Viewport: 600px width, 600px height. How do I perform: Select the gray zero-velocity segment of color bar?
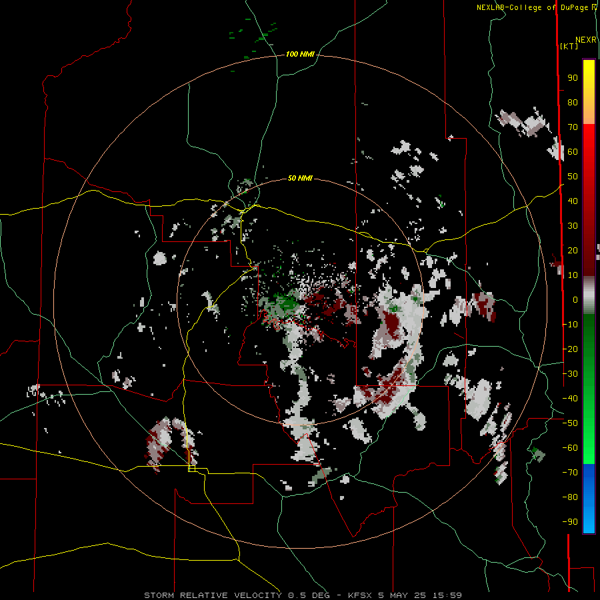coord(589,295)
